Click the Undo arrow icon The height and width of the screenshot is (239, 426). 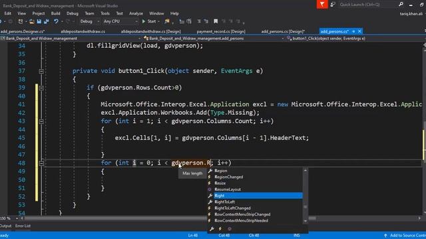(x=56, y=21)
